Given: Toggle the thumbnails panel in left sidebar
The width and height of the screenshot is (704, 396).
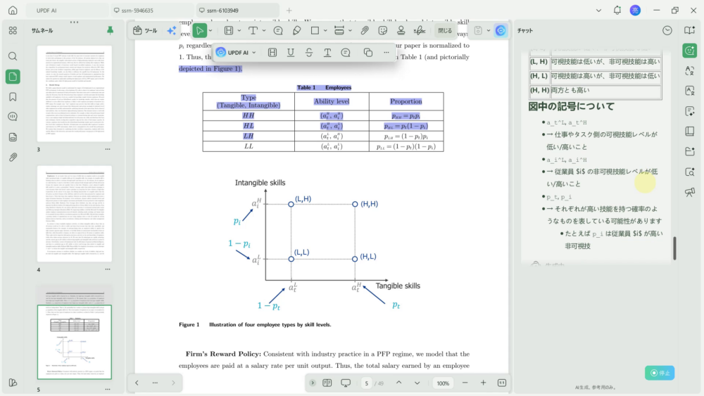Looking at the screenshot, I should point(13,77).
